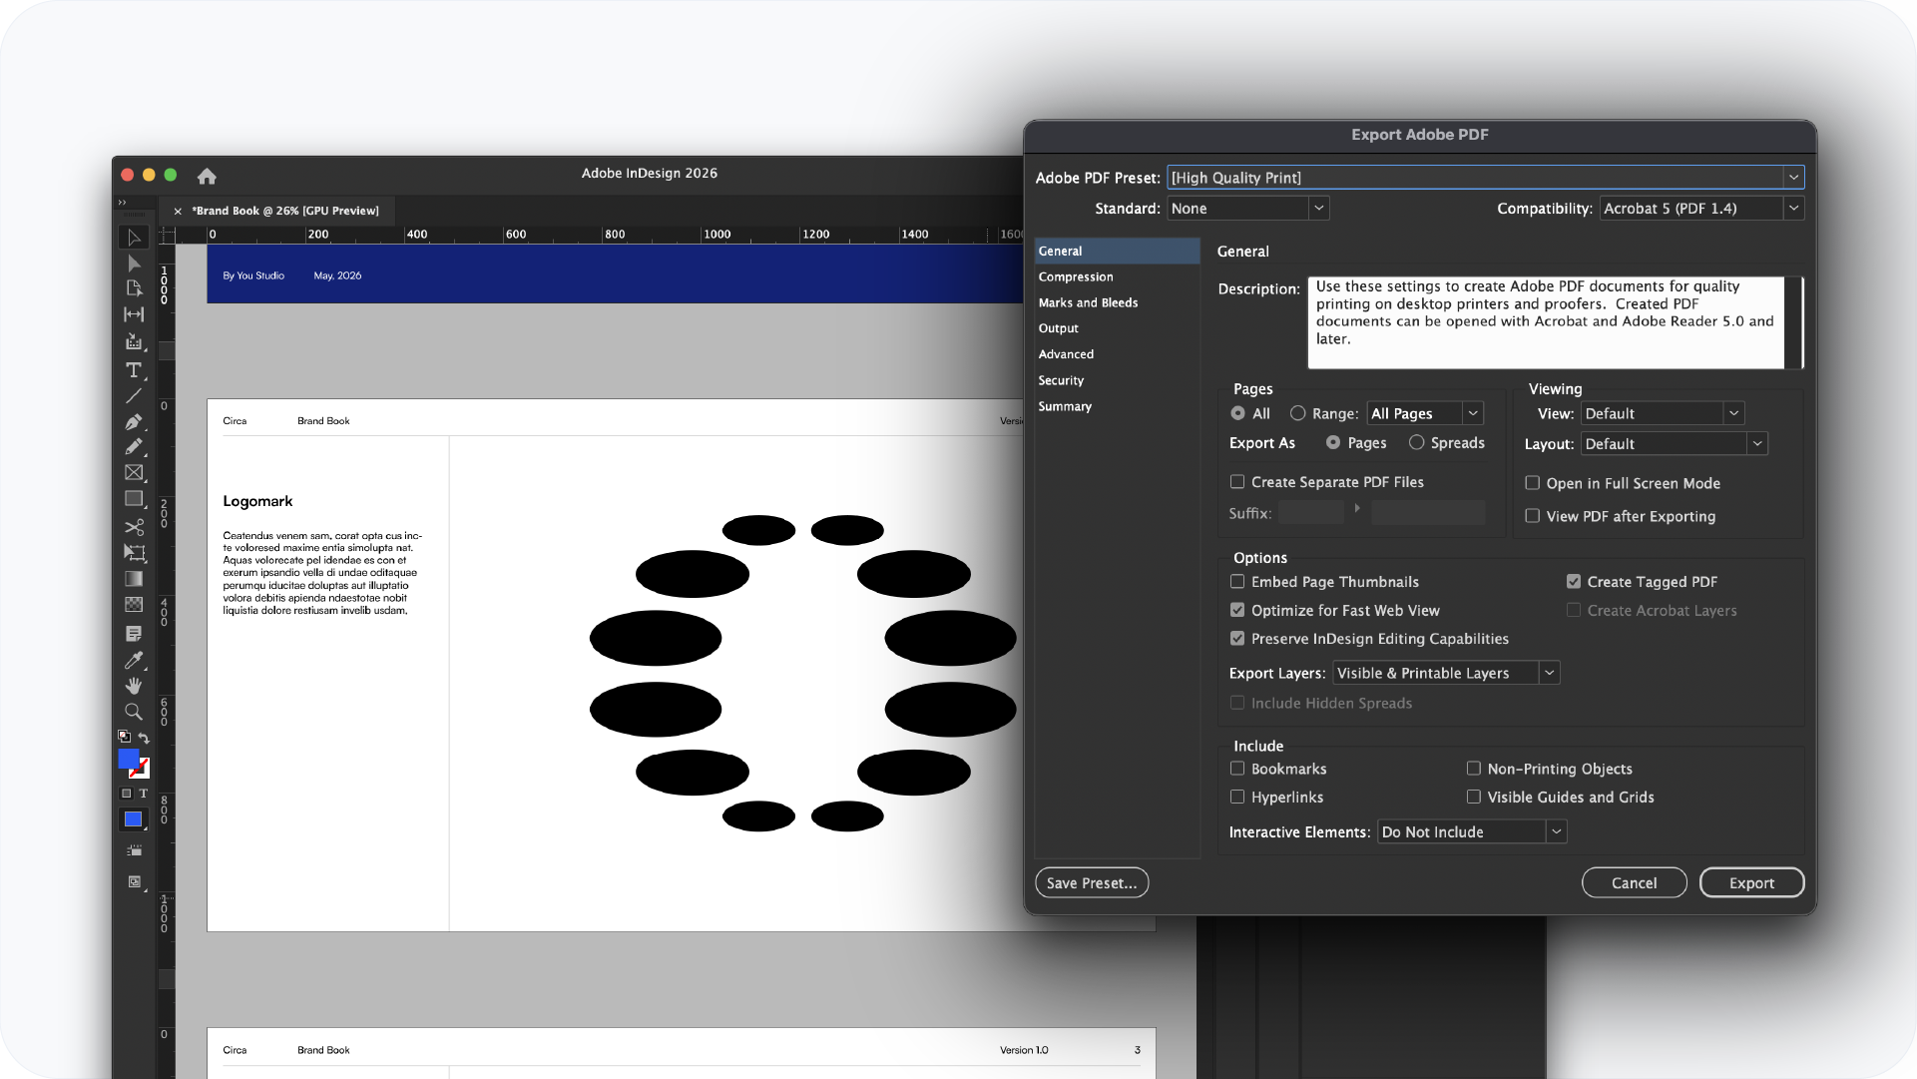Screen dimensions: 1917x1079
Task: Select the Gradient Feather tool
Action: [x=134, y=605]
